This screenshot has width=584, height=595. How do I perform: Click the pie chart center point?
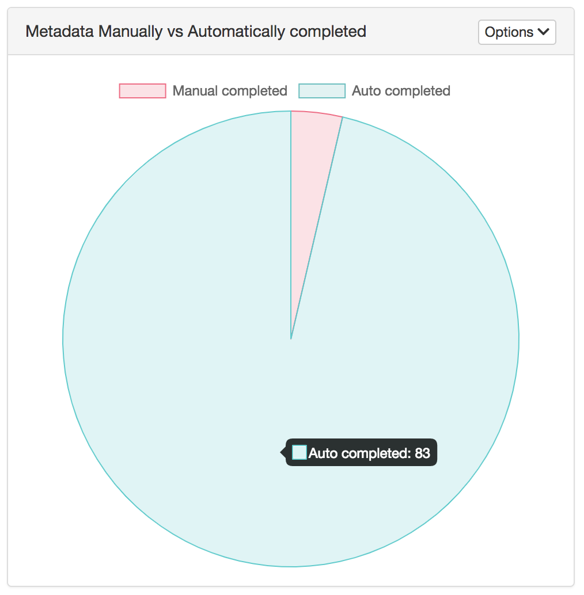[291, 339]
